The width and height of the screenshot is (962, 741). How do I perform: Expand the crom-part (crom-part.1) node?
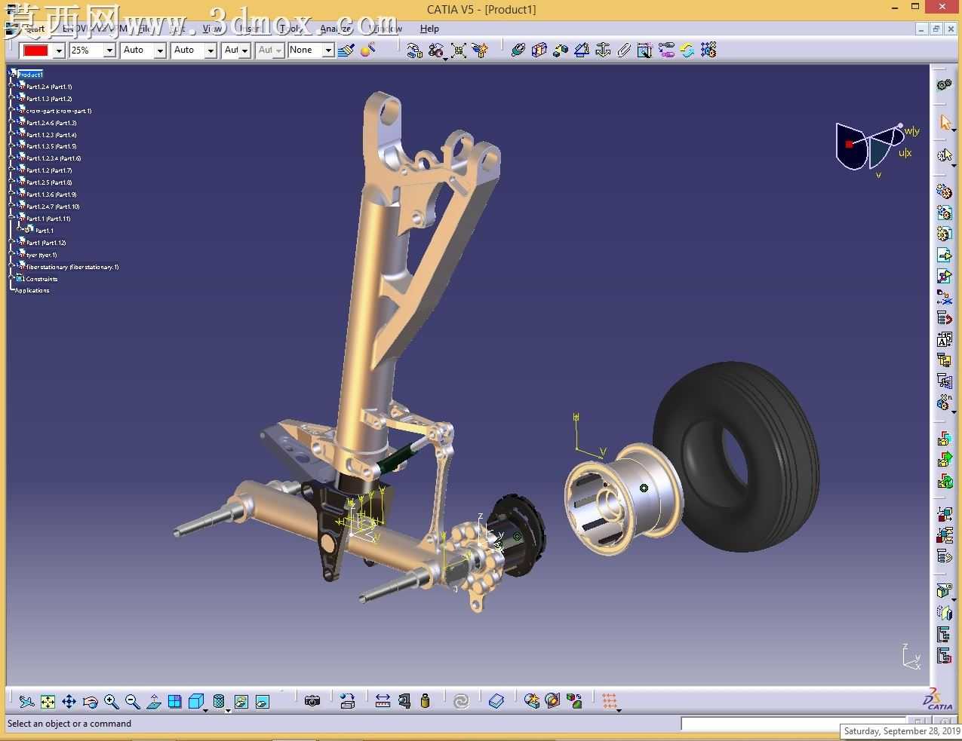click(x=12, y=109)
